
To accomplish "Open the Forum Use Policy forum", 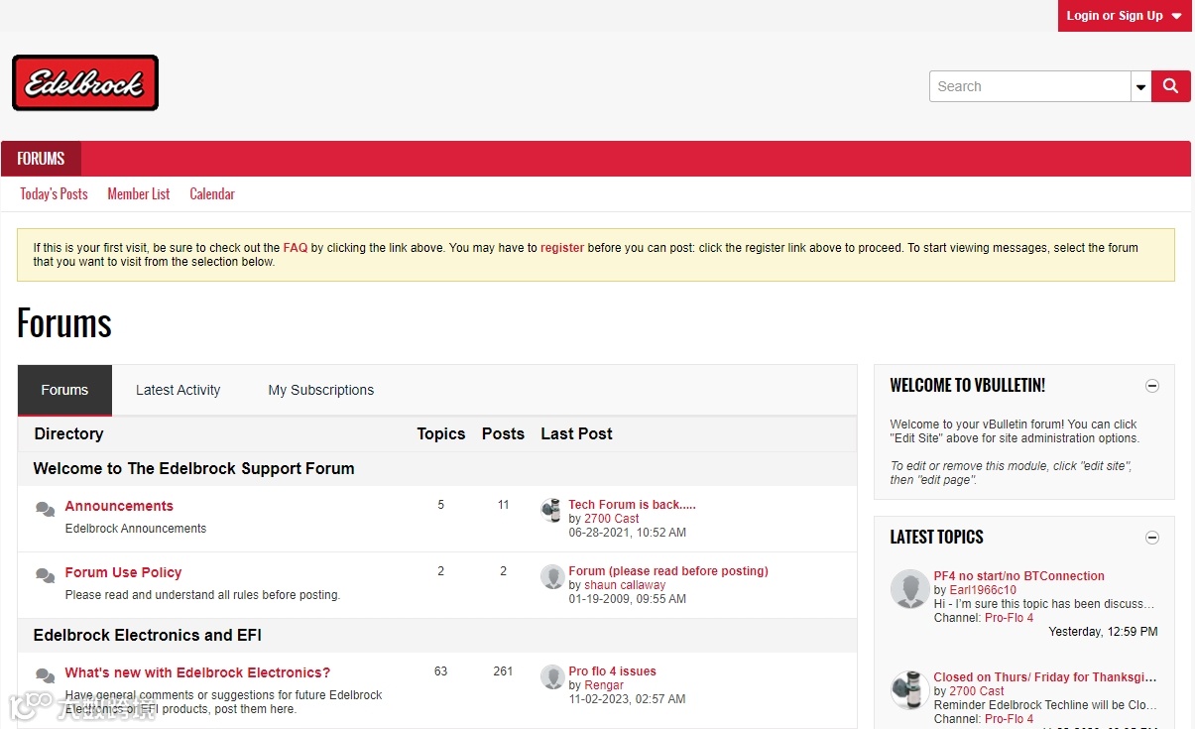I will point(123,572).
